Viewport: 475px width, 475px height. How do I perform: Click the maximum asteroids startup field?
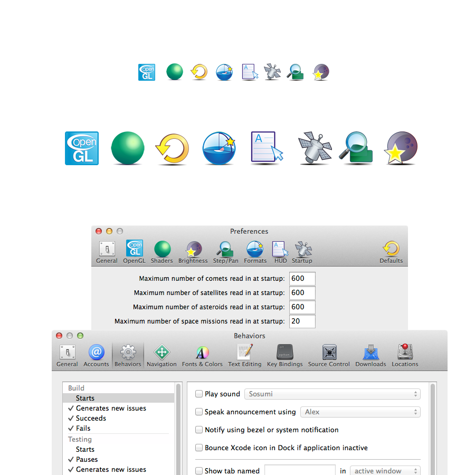[302, 307]
